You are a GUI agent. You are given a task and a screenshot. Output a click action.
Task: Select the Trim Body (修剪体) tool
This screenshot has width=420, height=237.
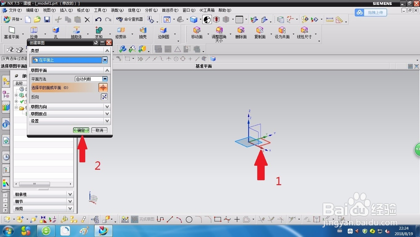(x=121, y=33)
